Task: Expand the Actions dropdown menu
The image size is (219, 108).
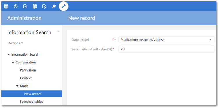Action: coord(16,43)
